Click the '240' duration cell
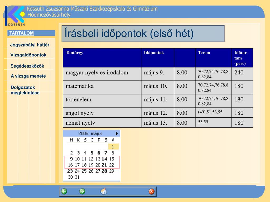270x202 pixels. 242,74
